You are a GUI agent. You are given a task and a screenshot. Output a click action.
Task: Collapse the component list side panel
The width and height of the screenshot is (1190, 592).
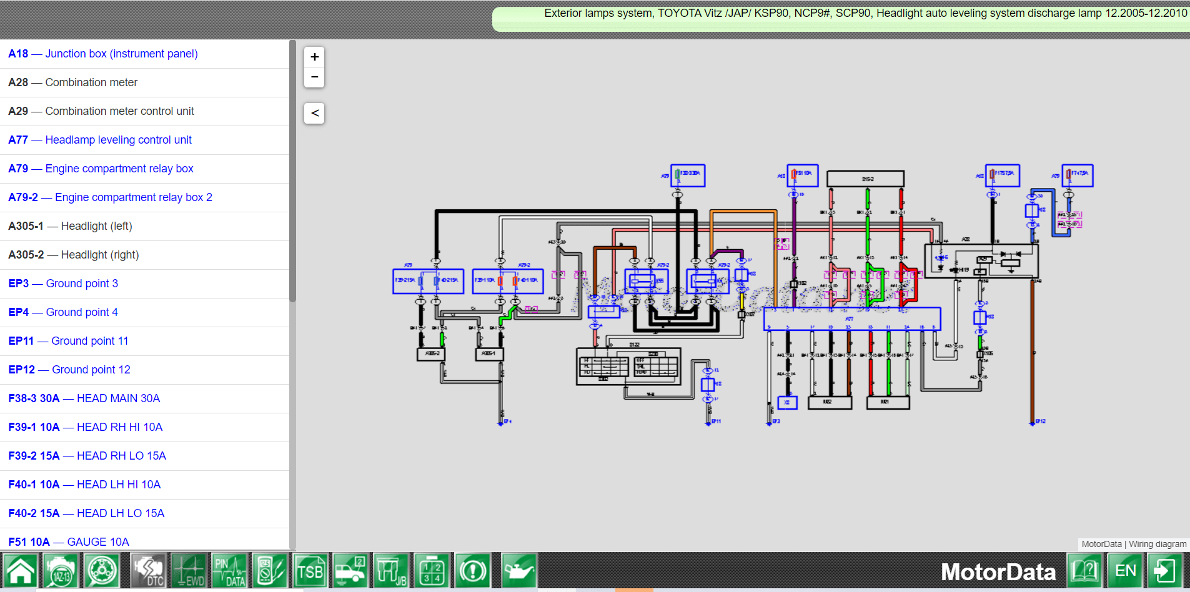[314, 113]
